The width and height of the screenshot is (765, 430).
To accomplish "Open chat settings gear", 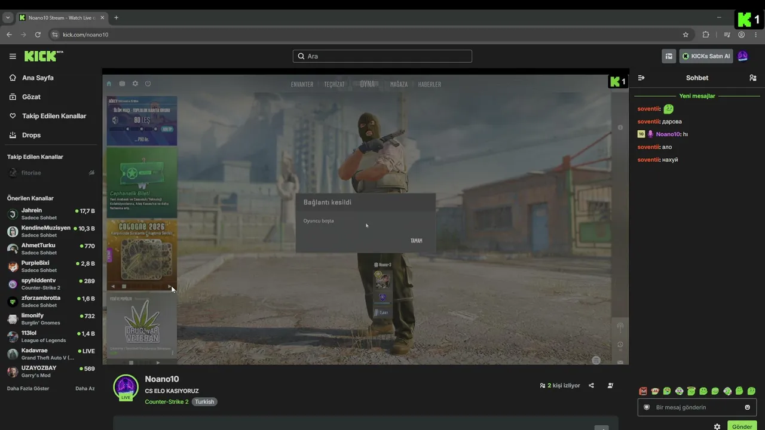I will 717,426.
